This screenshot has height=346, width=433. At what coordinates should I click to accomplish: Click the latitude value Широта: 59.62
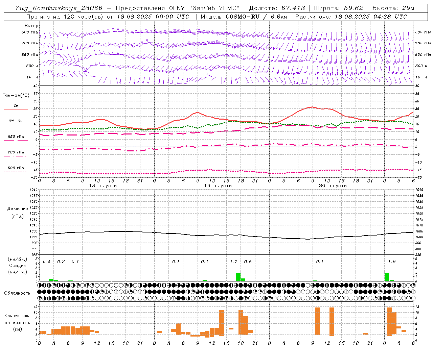tap(339, 8)
